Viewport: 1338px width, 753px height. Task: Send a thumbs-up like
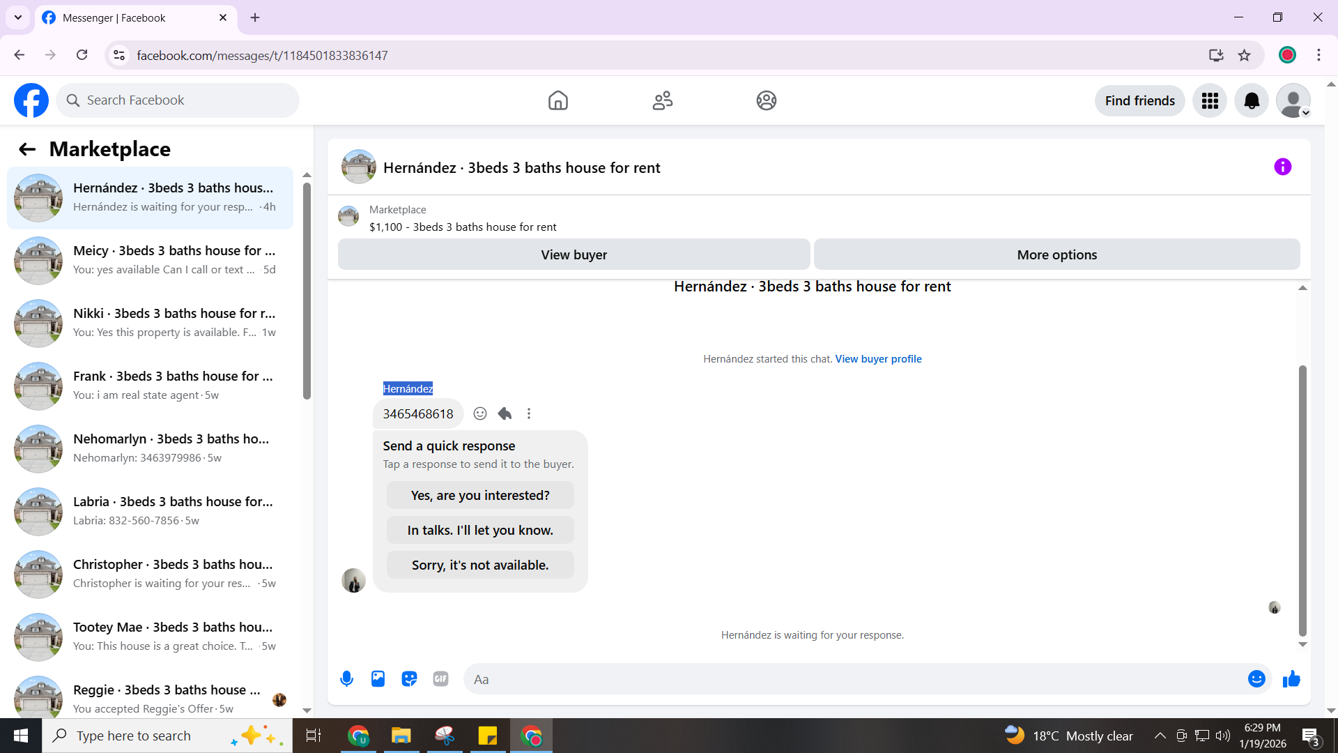(x=1291, y=679)
